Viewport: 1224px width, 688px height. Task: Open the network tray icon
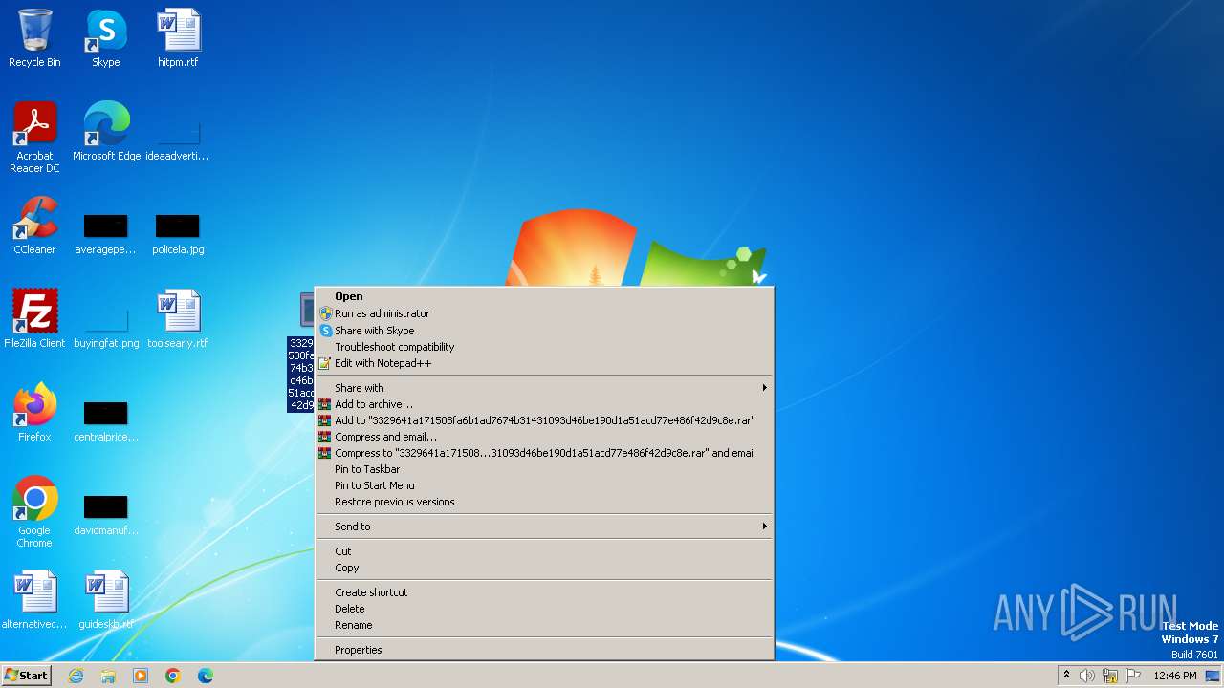[1110, 676]
